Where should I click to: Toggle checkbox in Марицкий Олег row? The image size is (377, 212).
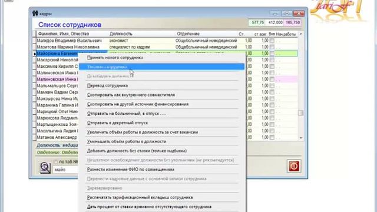click(272, 111)
